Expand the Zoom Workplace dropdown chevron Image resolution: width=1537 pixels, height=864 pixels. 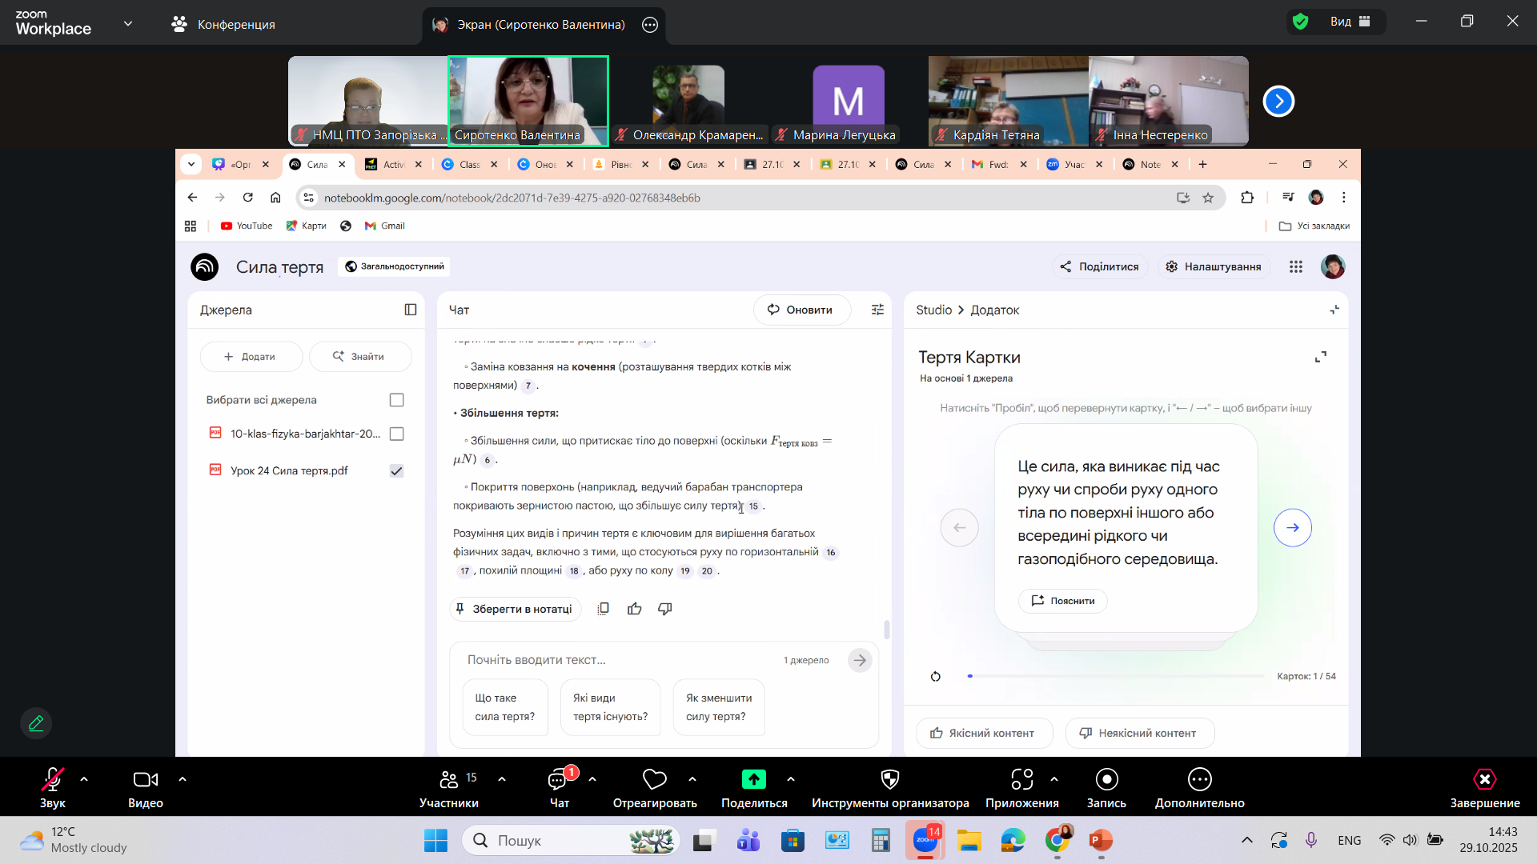[128, 24]
